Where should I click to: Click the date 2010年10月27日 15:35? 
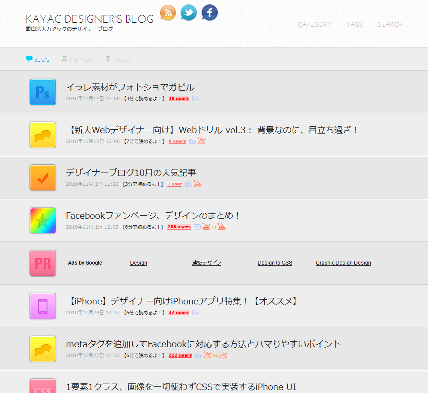click(x=93, y=355)
